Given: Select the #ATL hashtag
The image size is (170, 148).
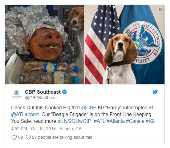Looking at the screenshot, I should (x=99, y=121).
